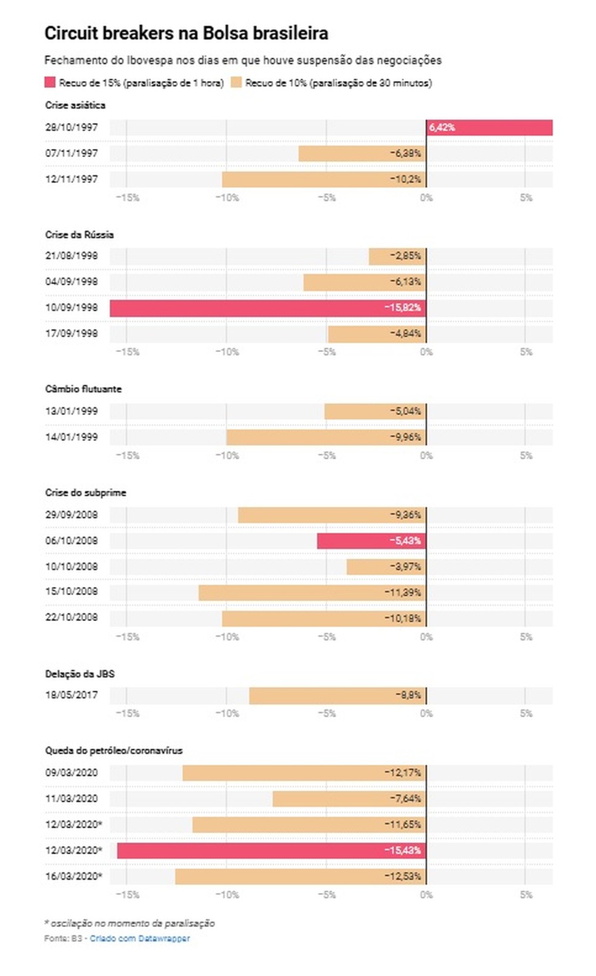Select the -2,85% bar for 21/08/1998
The width and height of the screenshot is (596, 976).
pyautogui.click(x=397, y=256)
